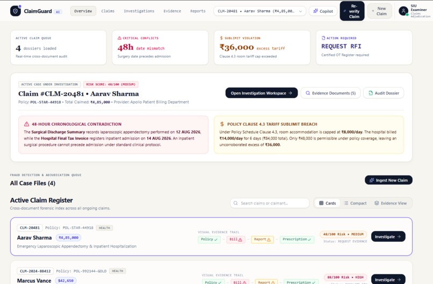Click the 88/100 Risk • HIGH badge

point(345,277)
